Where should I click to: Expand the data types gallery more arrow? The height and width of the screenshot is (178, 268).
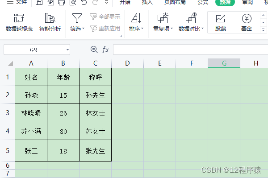pyautogui.click(x=263, y=30)
